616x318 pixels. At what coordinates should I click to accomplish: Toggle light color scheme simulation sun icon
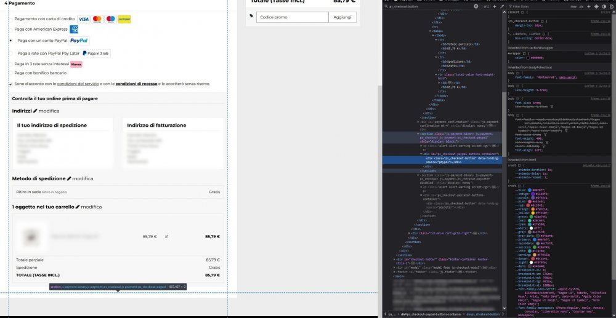596,7
